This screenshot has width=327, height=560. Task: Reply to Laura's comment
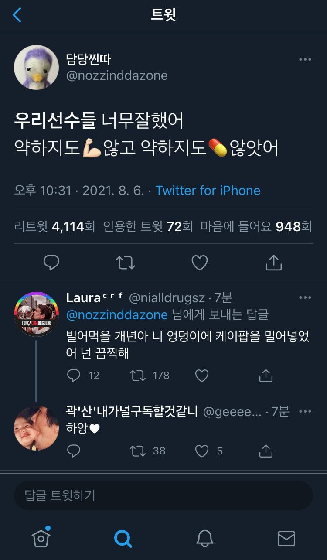pyautogui.click(x=74, y=376)
